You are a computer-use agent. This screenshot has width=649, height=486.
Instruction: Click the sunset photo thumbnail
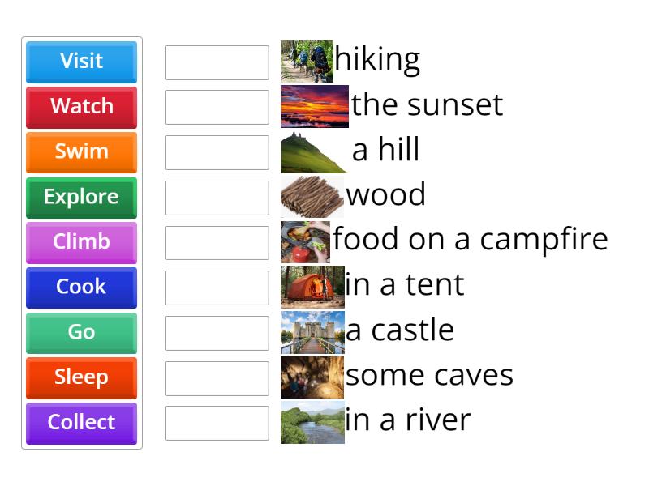pos(312,104)
